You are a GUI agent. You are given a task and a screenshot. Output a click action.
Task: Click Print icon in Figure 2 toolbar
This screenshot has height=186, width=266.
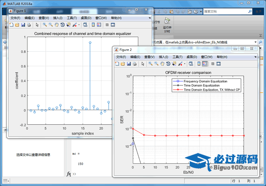point(135,64)
